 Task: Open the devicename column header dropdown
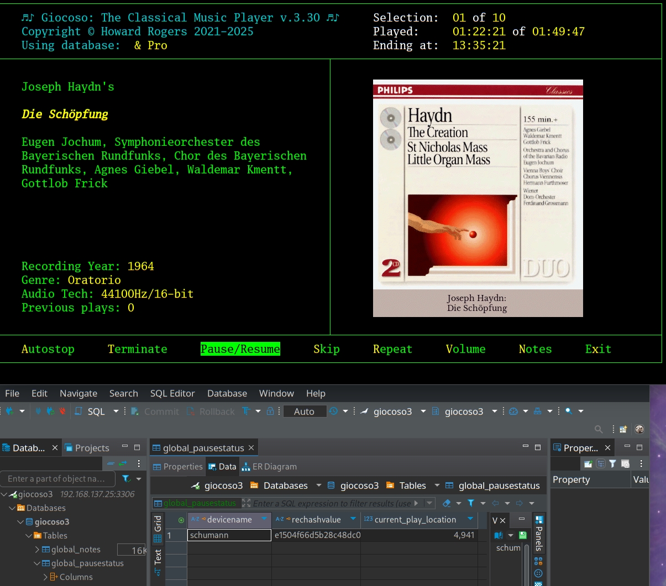coord(264,520)
